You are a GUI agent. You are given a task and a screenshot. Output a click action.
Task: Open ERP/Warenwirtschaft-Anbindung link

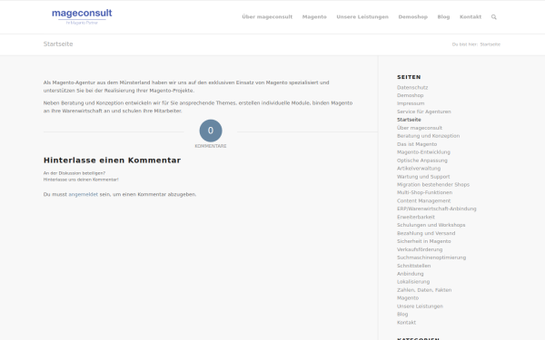437,209
